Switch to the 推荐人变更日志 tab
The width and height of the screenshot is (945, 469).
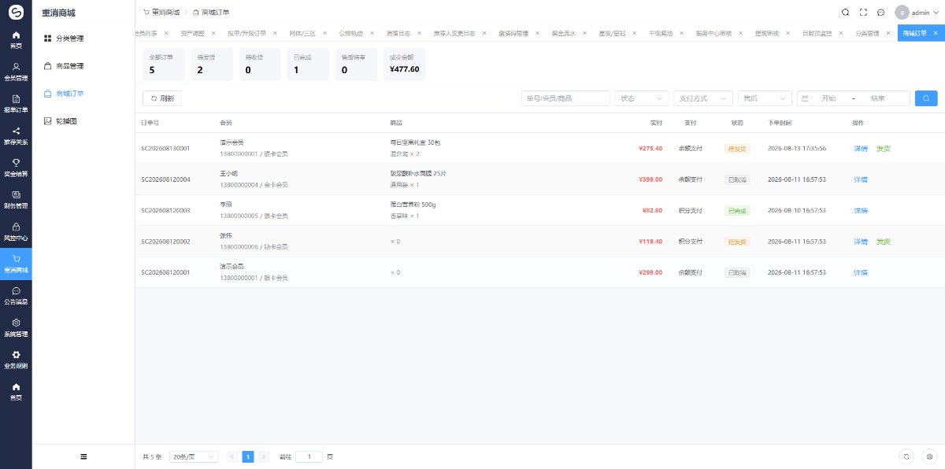tap(454, 33)
